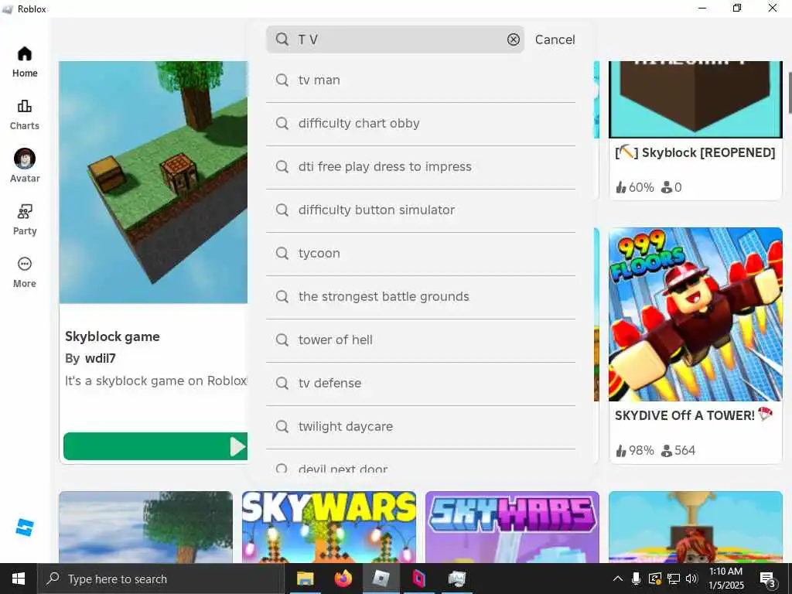Open the pink-blue app taskbar icon
Viewport: 792px width, 594px height.
(418, 579)
